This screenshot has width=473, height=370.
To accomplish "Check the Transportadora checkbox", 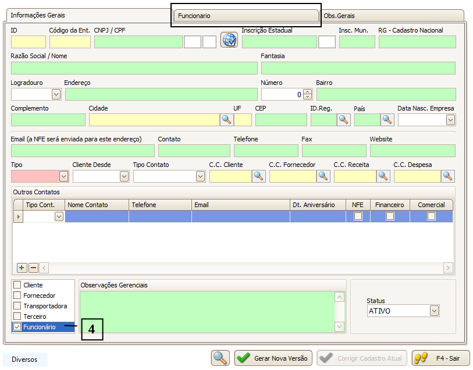I will coord(17,306).
